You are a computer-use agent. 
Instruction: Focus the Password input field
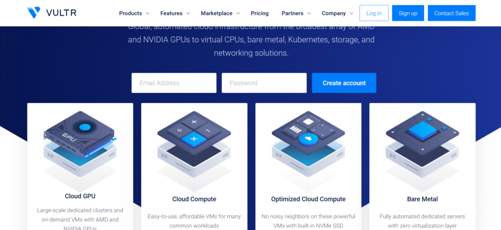pos(264,83)
